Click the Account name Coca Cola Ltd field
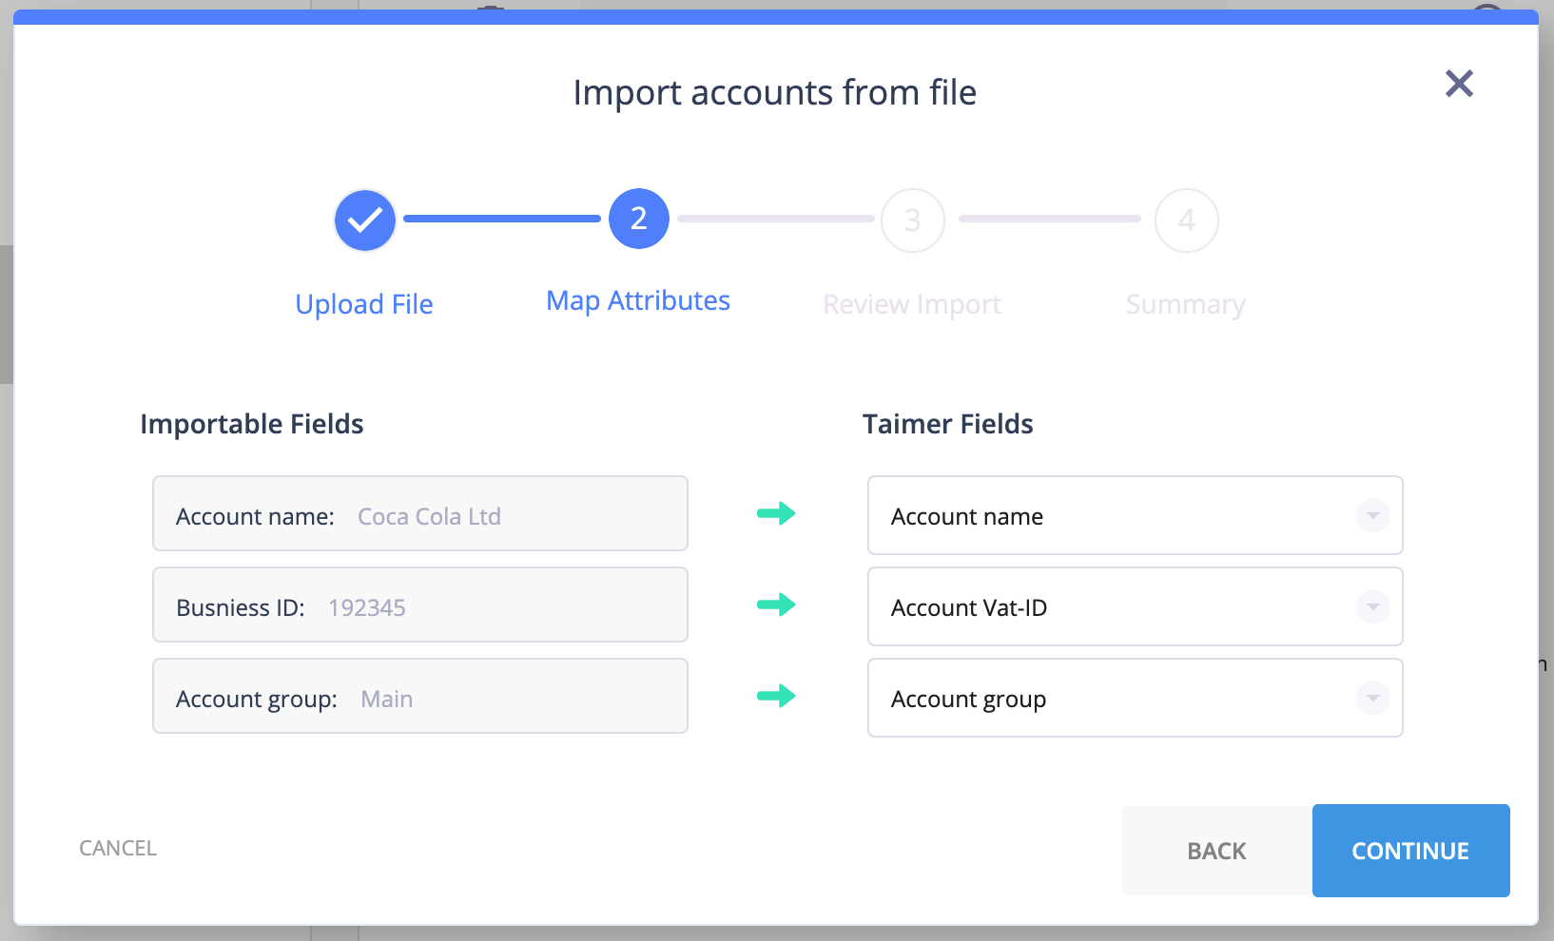This screenshot has height=941, width=1554. point(420,514)
